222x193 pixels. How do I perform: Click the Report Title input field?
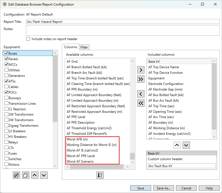pyautogui.click(x=123, y=22)
